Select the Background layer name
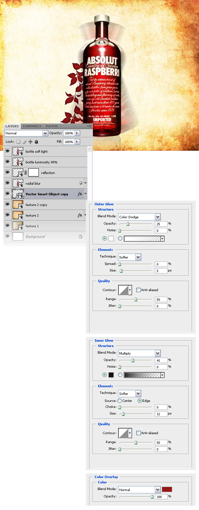Viewport: 199px width, 510px height. [35, 237]
